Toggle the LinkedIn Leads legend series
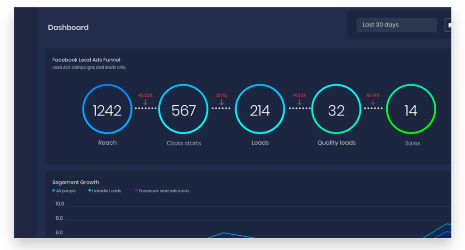This screenshot has width=465, height=250. 106,191
